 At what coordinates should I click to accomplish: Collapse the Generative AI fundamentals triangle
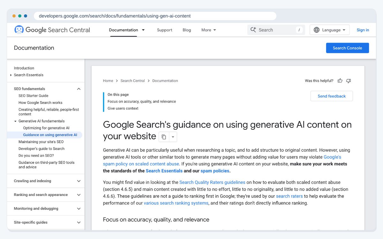(x=15, y=121)
